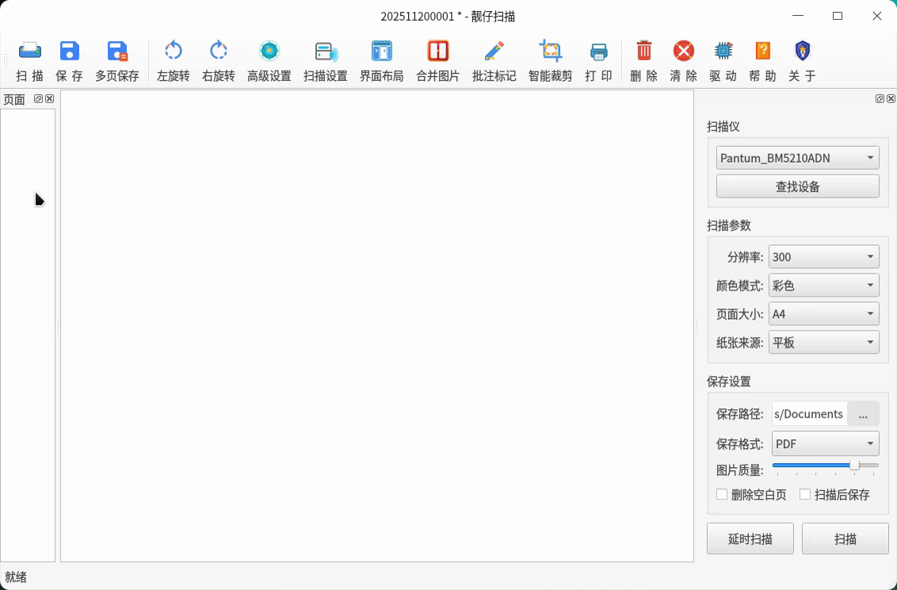The height and width of the screenshot is (590, 897).
Task: Click the 保存路径 input field
Action: 810,414
